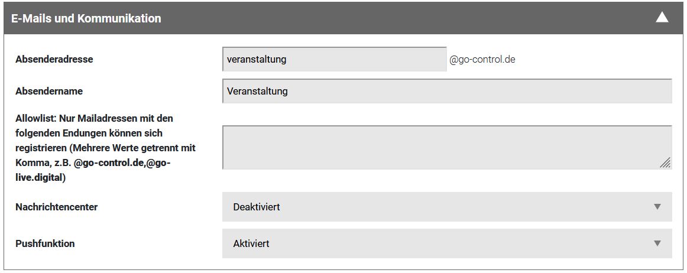
Task: Click the word "Veranstaltung" in Absendername
Action: 257,92
